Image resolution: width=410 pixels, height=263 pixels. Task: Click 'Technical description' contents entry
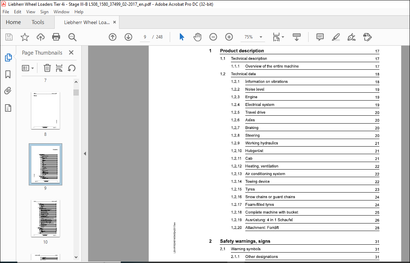[249, 59]
